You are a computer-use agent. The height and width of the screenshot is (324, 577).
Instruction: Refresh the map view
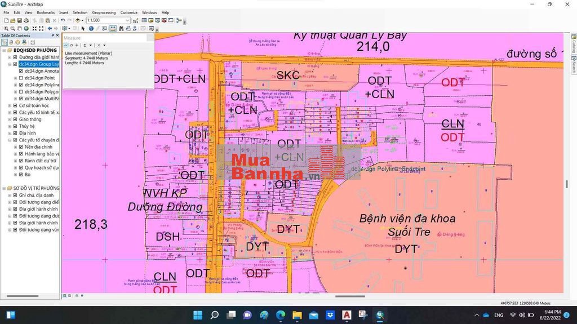(x=77, y=295)
